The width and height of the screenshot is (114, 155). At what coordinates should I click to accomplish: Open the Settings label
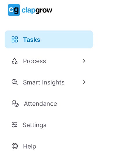35,125
